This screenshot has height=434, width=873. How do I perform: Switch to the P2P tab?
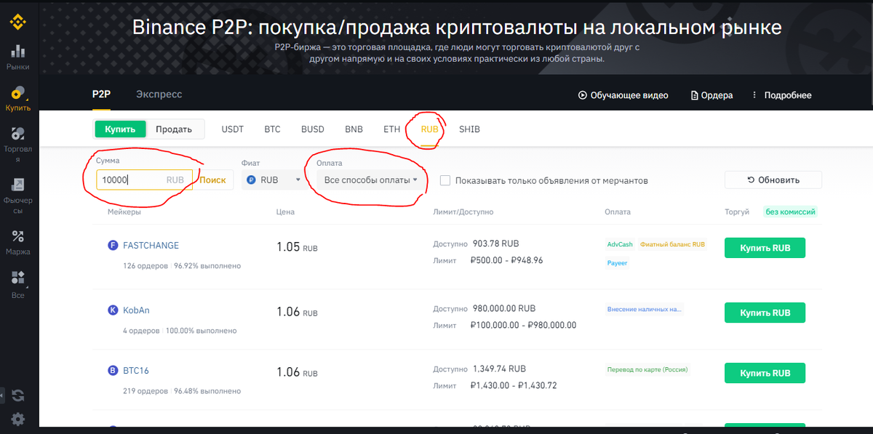[x=100, y=95]
